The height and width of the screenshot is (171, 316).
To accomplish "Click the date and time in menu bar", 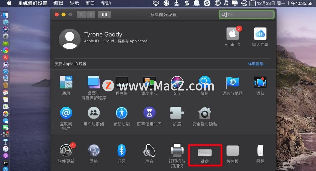I will click(285, 3).
